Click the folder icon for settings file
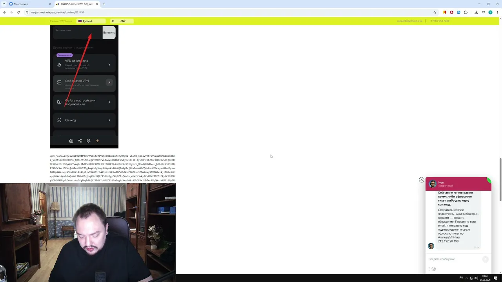502x282 pixels. point(59,102)
